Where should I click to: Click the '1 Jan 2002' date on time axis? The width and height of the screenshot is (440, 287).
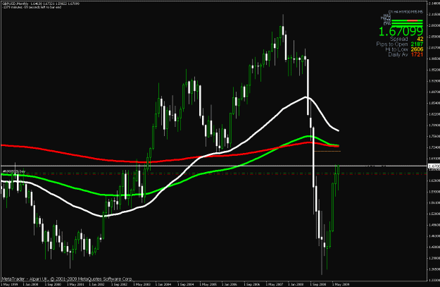click(97, 284)
